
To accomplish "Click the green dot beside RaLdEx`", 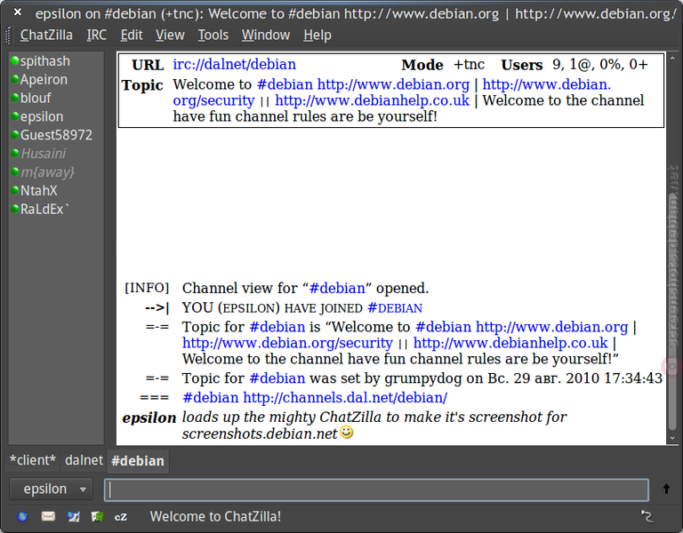I will click(x=15, y=209).
